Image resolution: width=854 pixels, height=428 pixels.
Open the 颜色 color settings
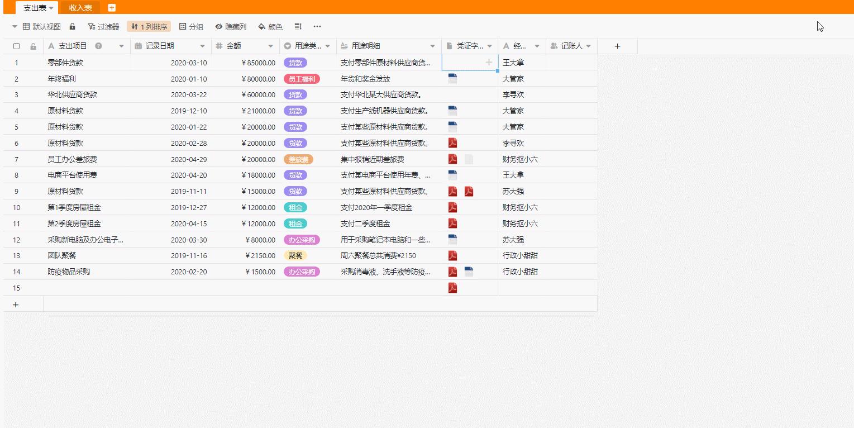(270, 26)
